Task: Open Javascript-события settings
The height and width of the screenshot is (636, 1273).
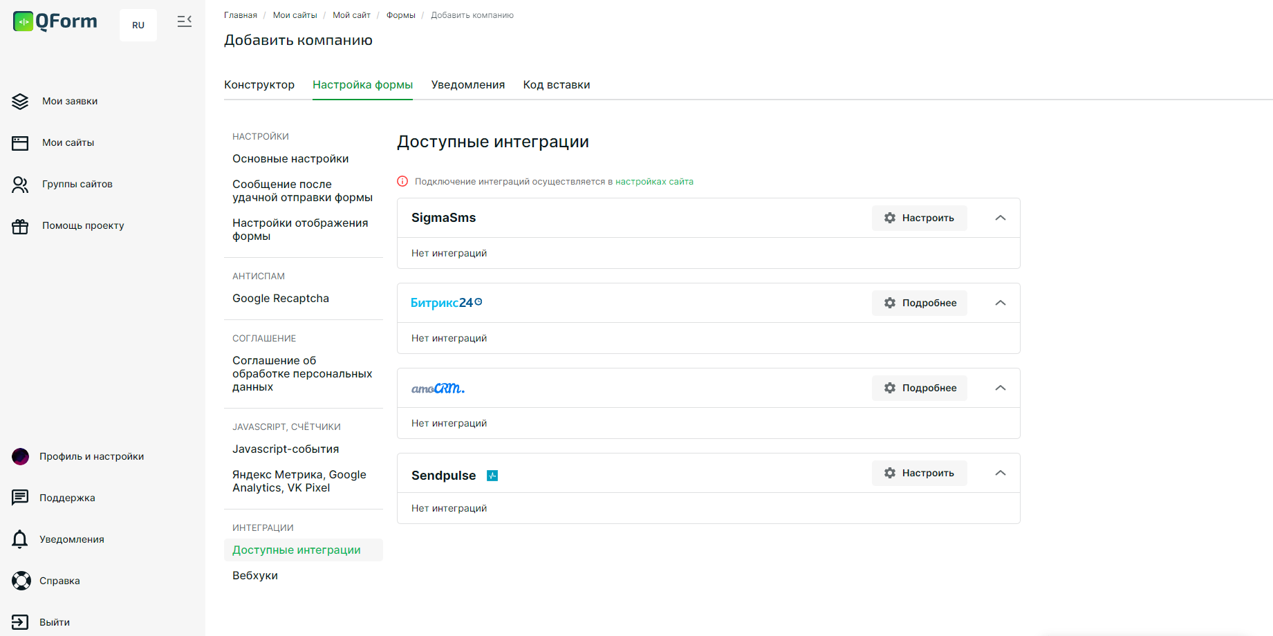Action: click(x=286, y=449)
